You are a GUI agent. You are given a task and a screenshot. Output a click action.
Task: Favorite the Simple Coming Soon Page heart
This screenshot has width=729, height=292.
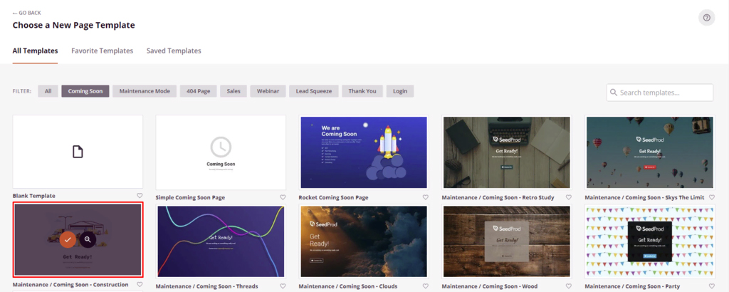pos(283,197)
